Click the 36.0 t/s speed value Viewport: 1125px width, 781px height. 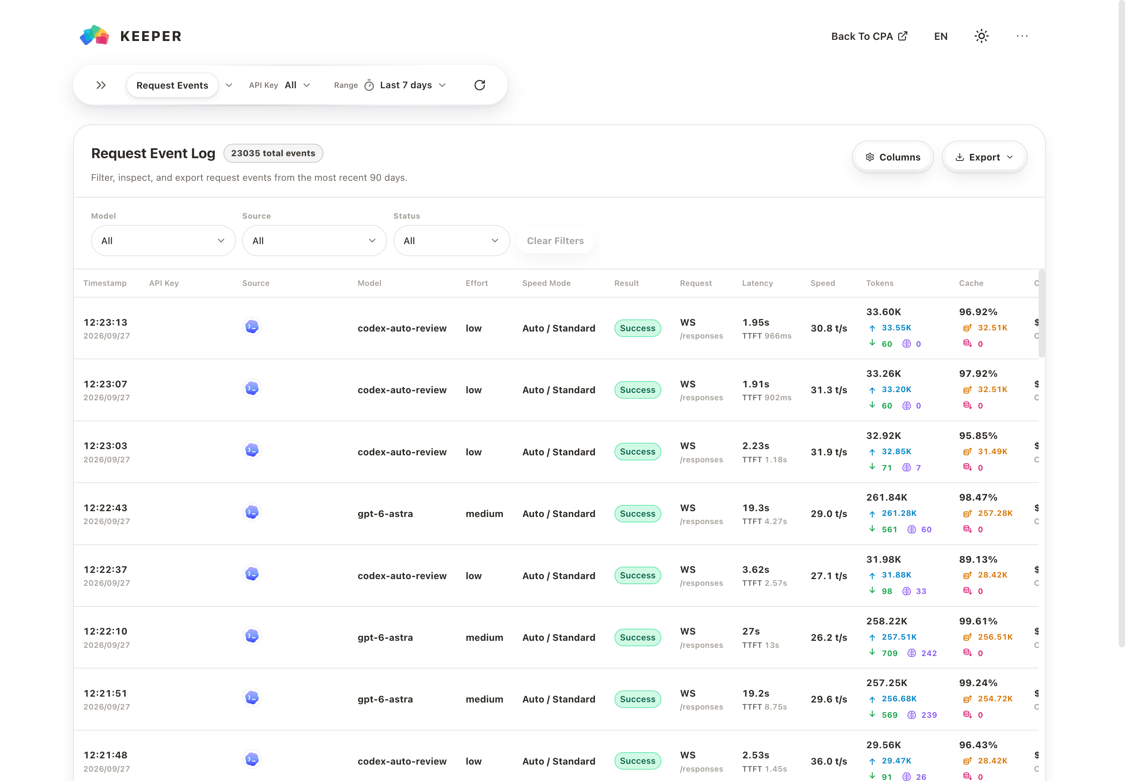[829, 761]
